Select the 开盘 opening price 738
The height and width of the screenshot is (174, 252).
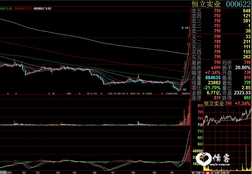[248, 73]
